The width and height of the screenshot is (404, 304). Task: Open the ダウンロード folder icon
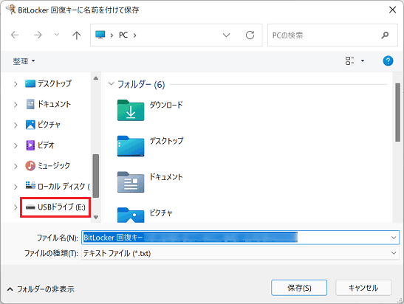pyautogui.click(x=131, y=110)
